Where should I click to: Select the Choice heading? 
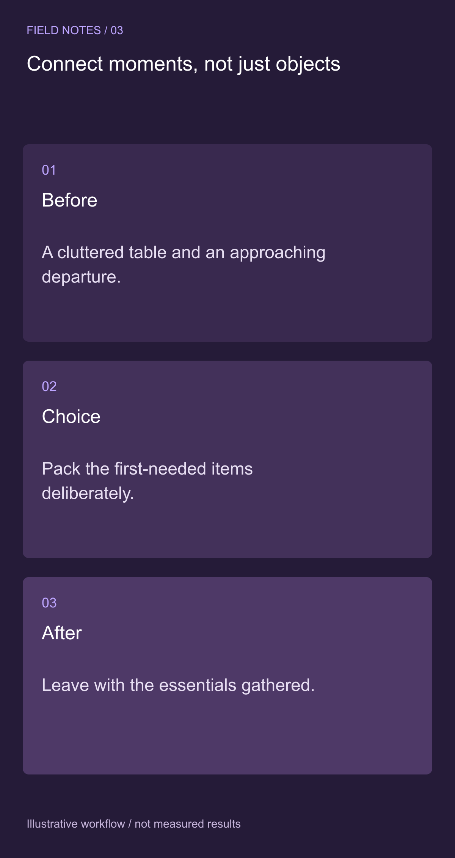point(71,416)
